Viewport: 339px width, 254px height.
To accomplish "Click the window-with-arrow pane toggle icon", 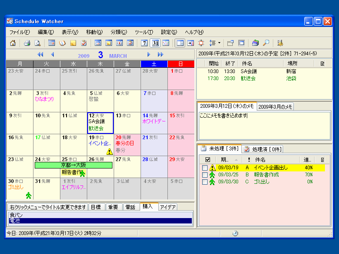I will (191, 43).
